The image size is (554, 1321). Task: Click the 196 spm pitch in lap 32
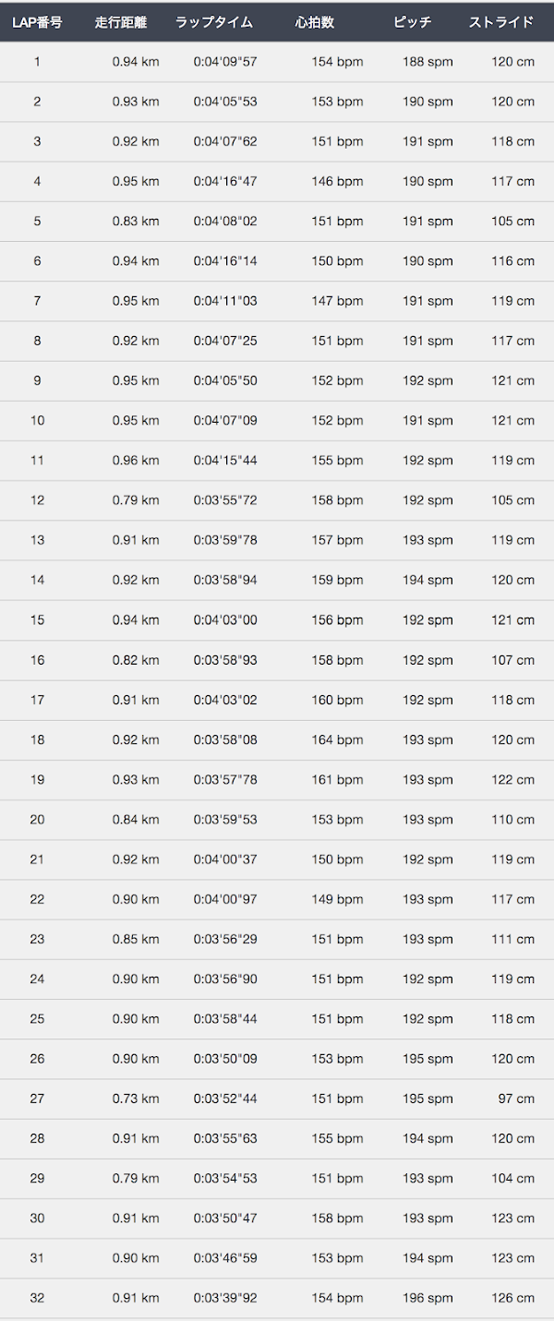point(428,1298)
